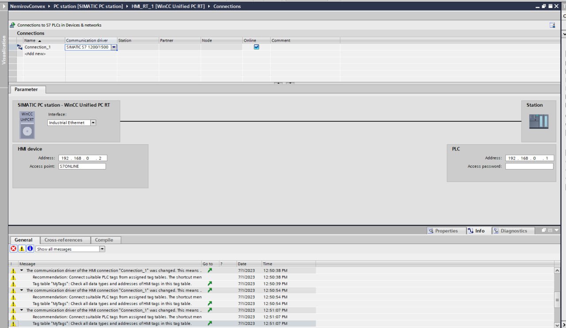Click the Date column header

click(x=249, y=264)
